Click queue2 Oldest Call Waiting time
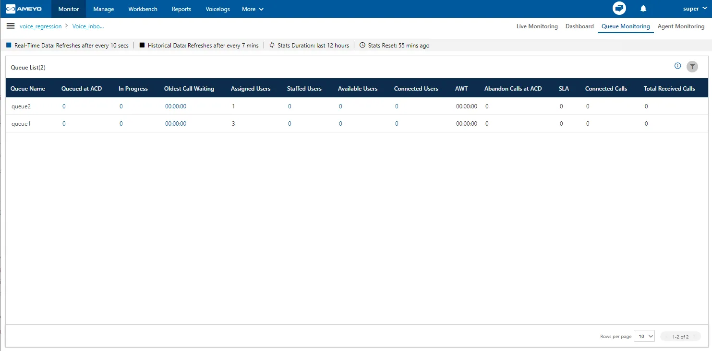The height and width of the screenshot is (351, 712). tap(176, 106)
